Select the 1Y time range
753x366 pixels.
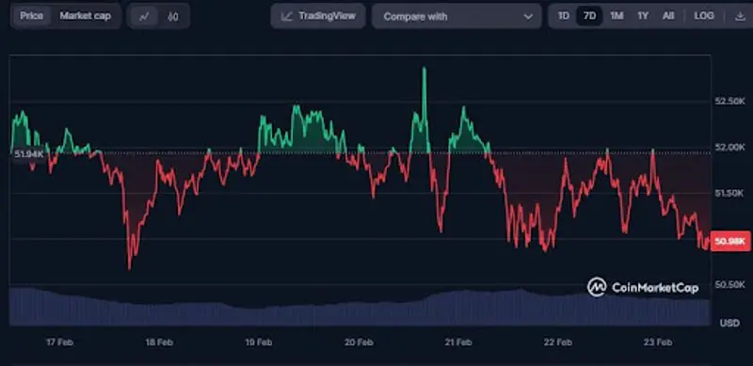pyautogui.click(x=643, y=16)
